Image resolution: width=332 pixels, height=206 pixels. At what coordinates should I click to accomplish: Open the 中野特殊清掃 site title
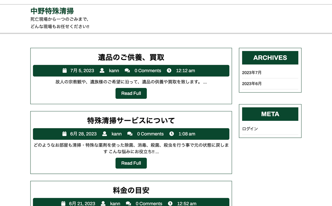[x=52, y=11]
